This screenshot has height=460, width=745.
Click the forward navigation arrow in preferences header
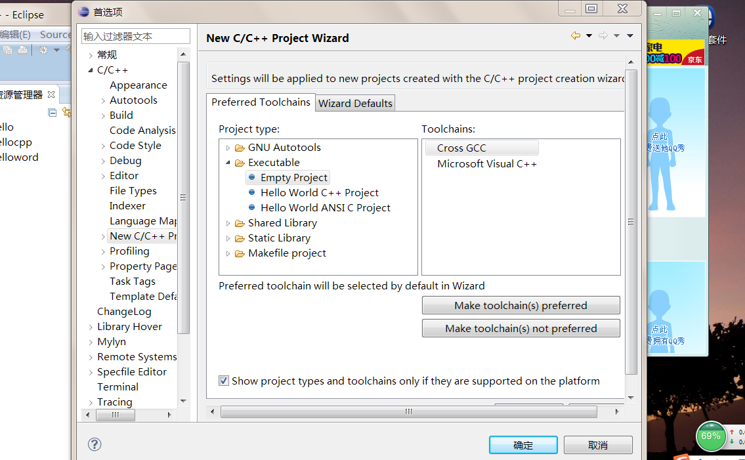603,35
